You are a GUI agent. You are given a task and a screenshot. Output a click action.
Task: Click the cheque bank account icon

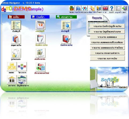pos(22,80)
